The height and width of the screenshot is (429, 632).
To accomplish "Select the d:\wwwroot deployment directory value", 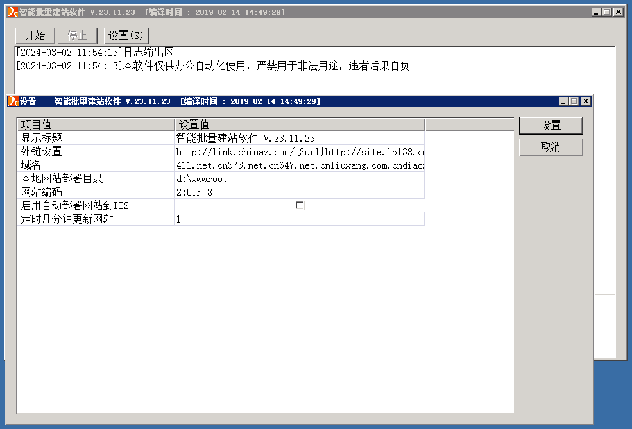I will [x=257, y=178].
